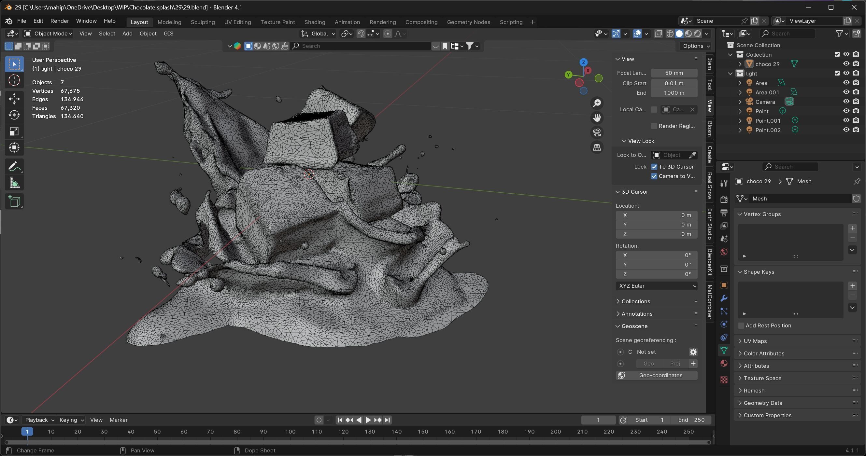Activate the Measure tool
This screenshot has width=866, height=456.
tap(14, 183)
